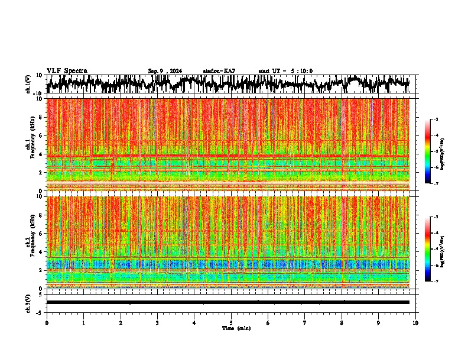Click the "5" tick on the time axis
The width and height of the screenshot is (468, 362).
(231, 323)
